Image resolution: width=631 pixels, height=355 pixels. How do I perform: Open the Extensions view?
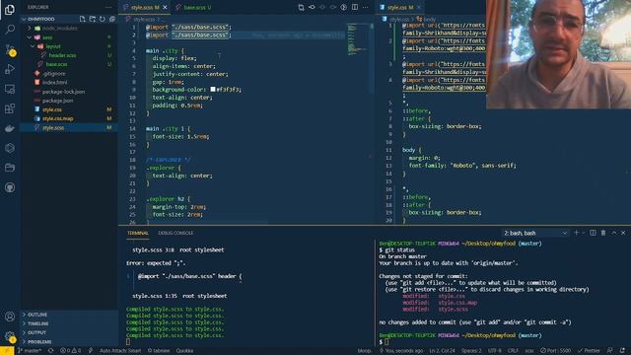[10, 108]
